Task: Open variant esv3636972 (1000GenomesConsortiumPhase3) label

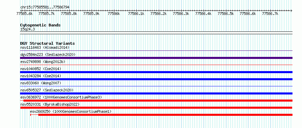Action: 61,97
